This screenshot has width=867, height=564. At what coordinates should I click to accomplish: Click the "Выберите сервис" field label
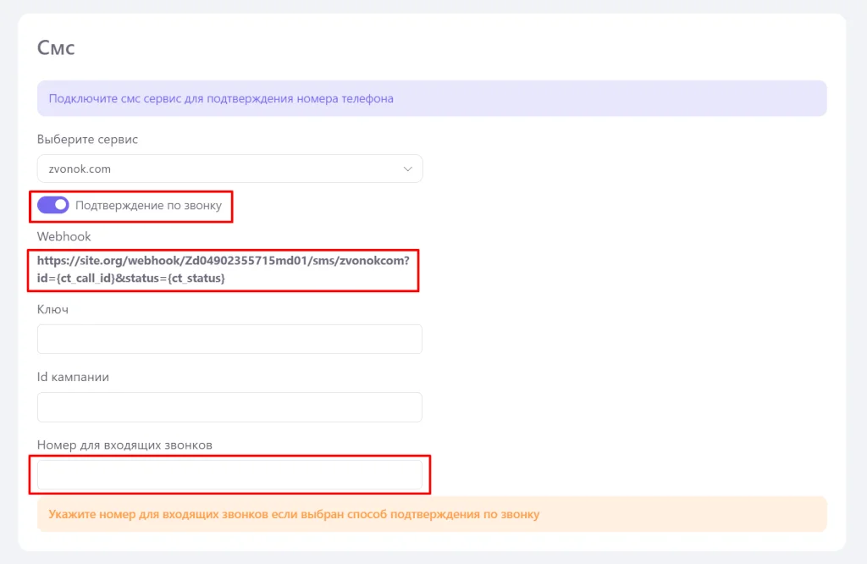click(x=87, y=139)
